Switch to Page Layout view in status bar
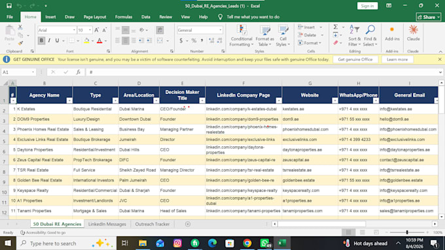The height and width of the screenshot is (250, 445). (x=363, y=232)
